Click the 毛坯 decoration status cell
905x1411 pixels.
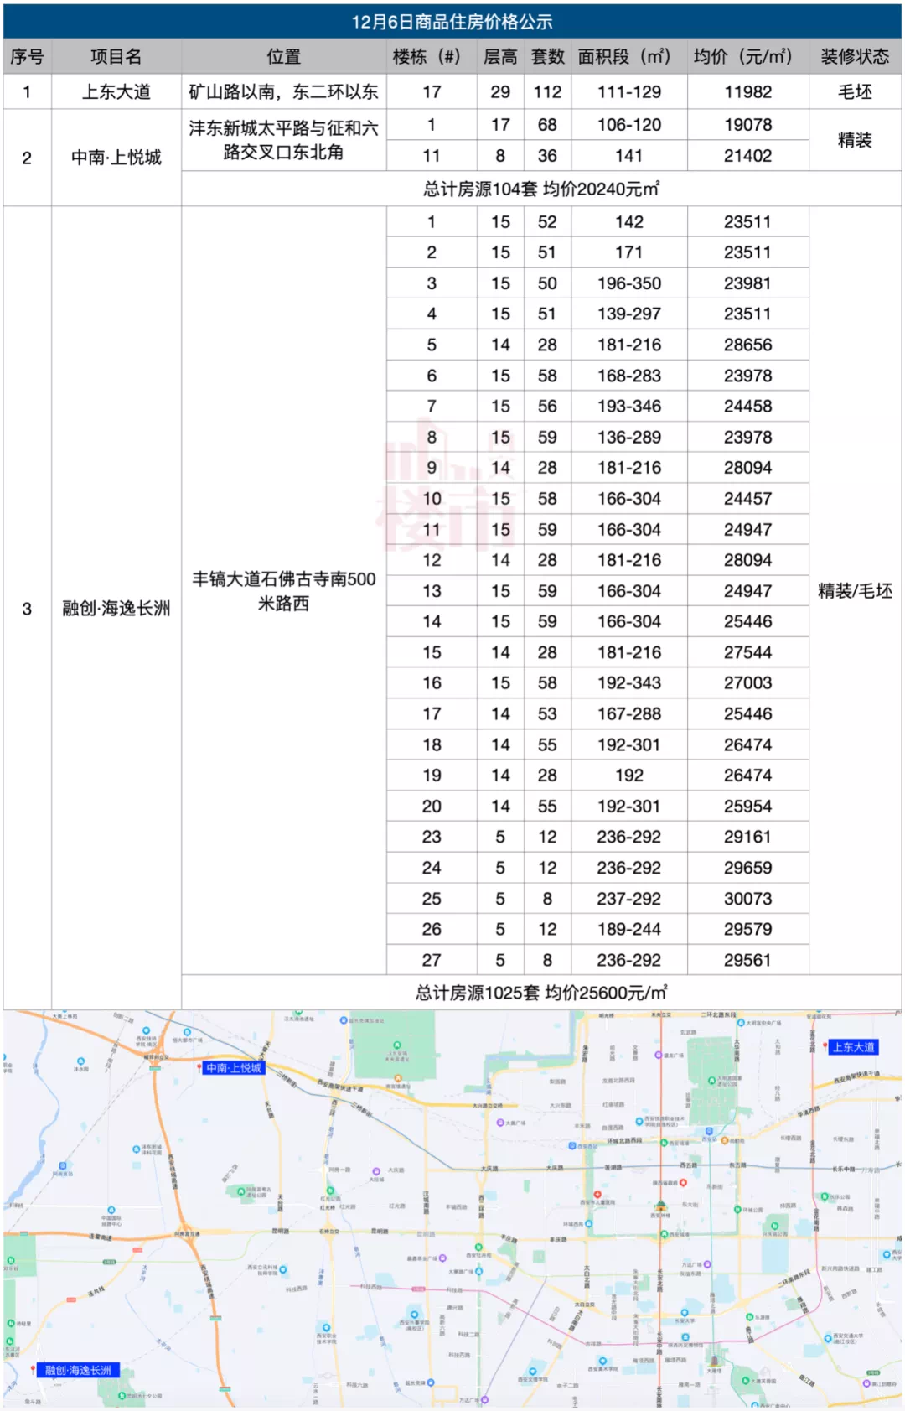click(855, 91)
